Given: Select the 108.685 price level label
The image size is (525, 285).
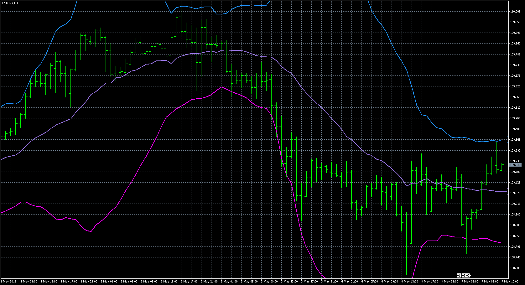Looking at the screenshot, I should 515,268.
